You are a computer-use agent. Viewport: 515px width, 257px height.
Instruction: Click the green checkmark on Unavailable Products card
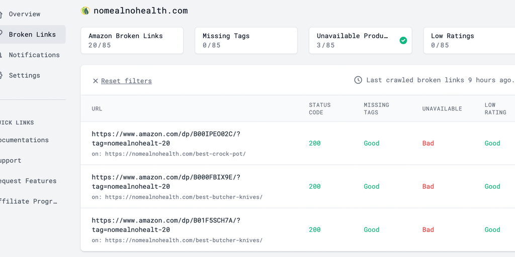tap(403, 40)
